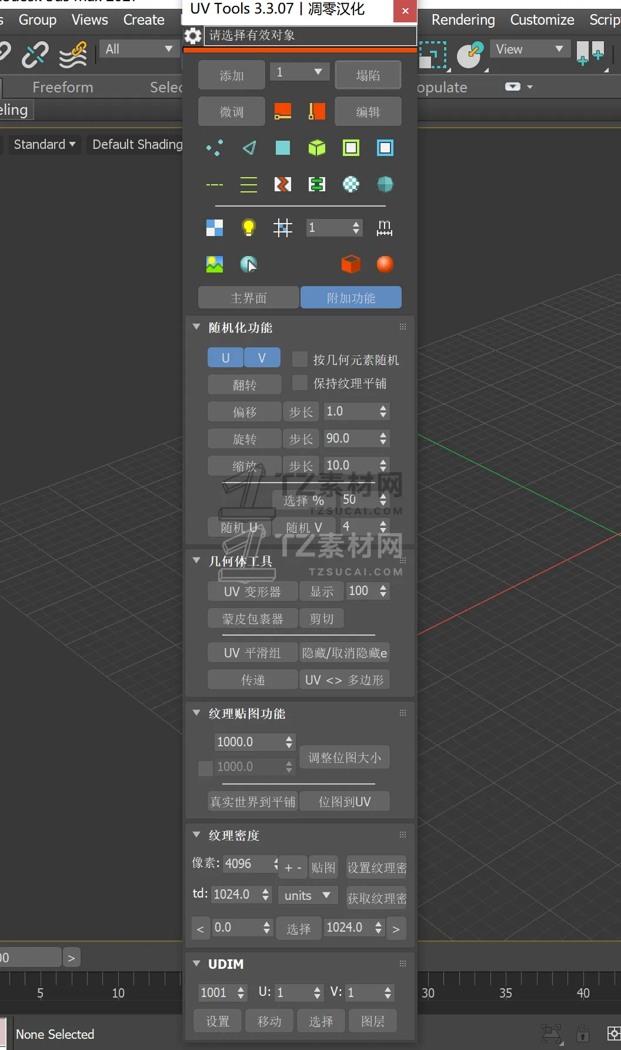The height and width of the screenshot is (1050, 621).
Task: Open the Group menu
Action: (38, 19)
